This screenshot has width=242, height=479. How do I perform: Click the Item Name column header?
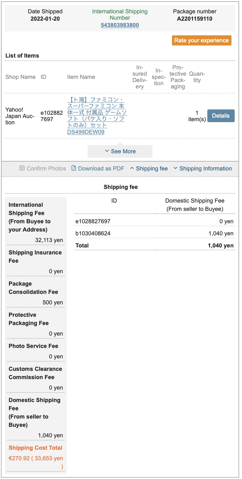tap(81, 77)
